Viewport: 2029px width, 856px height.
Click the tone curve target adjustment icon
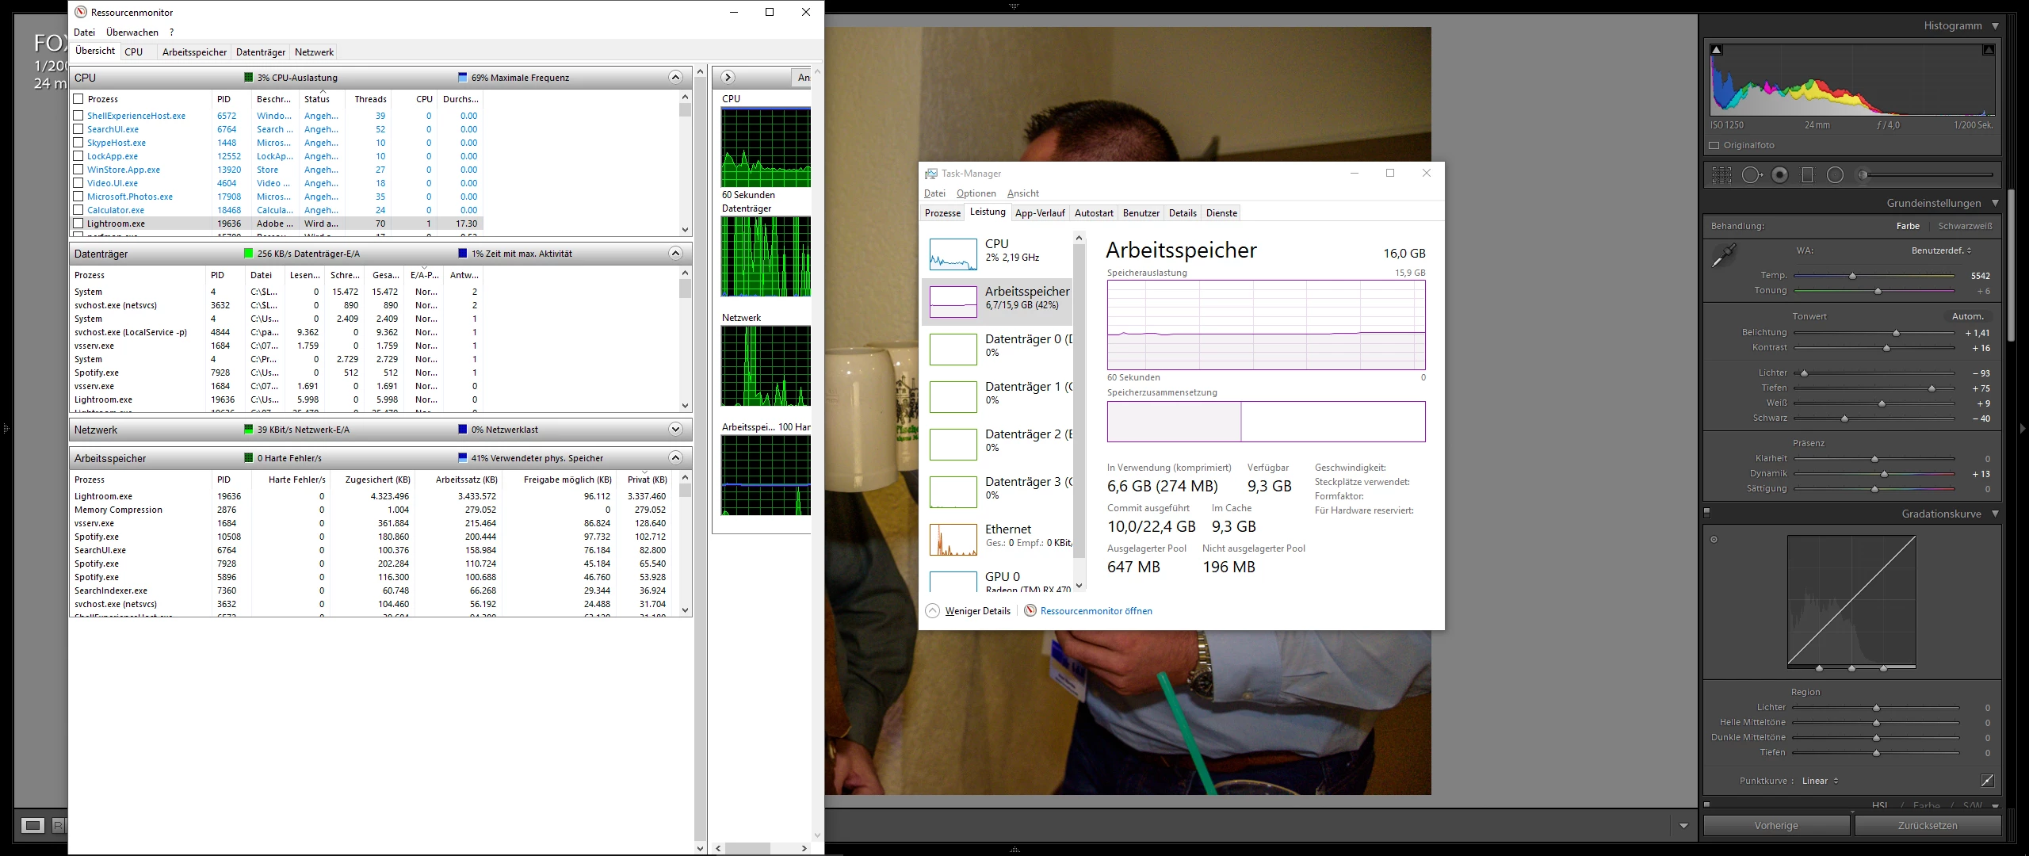[1714, 540]
